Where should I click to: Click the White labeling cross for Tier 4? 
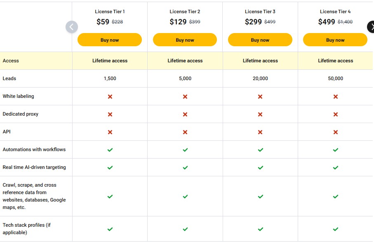(336, 97)
